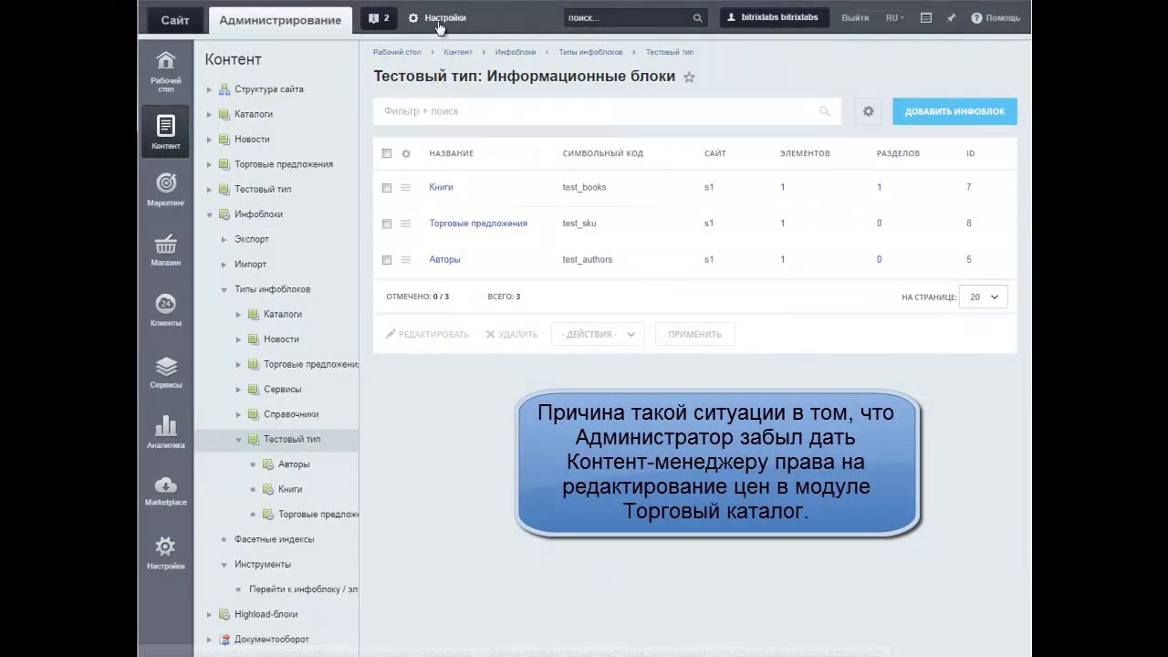Open the RU language dropdown
The width and height of the screenshot is (1168, 657).
[x=894, y=17]
